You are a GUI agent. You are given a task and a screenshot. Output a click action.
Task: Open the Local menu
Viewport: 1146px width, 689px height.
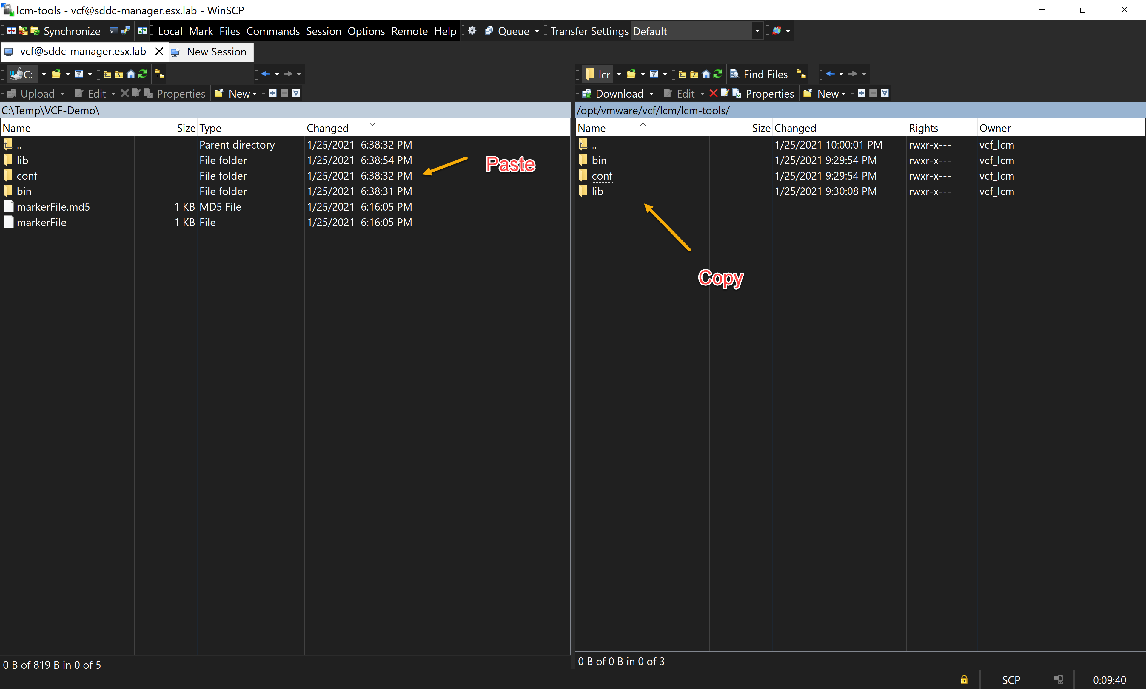[x=170, y=31]
